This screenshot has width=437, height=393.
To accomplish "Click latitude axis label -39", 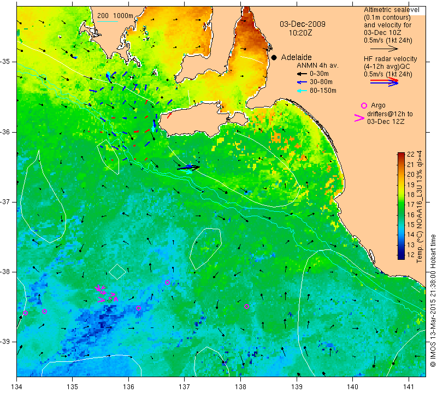I will pyautogui.click(x=5, y=342).
